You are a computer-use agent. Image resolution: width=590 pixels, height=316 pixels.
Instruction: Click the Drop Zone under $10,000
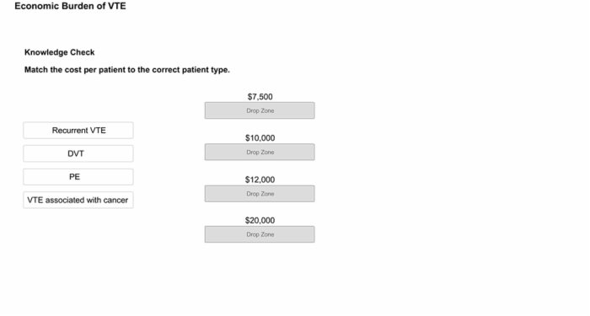pyautogui.click(x=260, y=152)
